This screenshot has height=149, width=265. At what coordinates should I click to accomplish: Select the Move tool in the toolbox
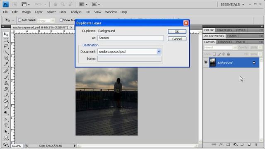[6, 34]
